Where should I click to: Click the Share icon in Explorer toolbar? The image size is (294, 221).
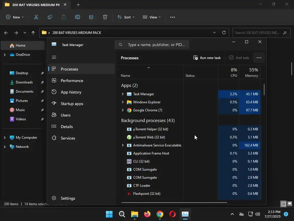[x=91, y=17]
